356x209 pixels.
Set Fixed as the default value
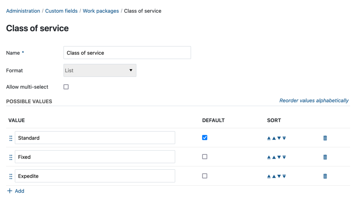[205, 157]
